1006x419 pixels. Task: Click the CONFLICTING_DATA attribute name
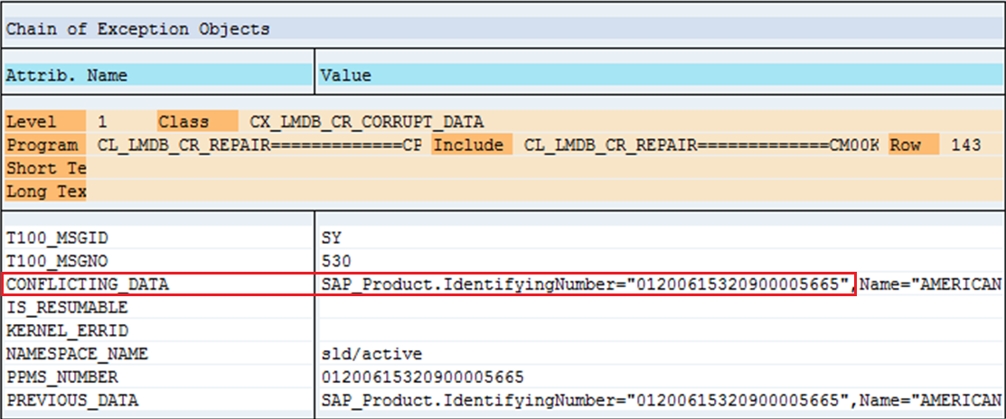tap(88, 284)
